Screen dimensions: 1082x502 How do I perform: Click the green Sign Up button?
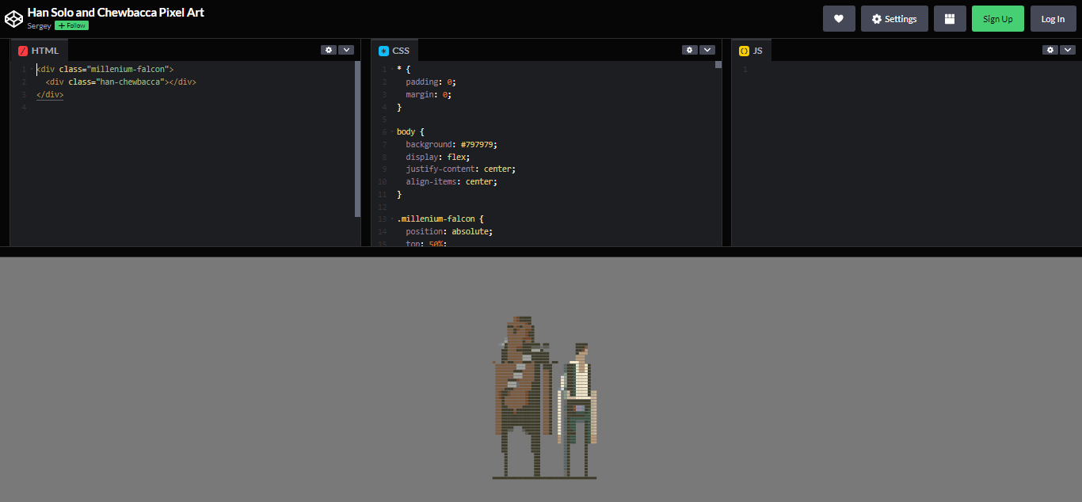[997, 18]
